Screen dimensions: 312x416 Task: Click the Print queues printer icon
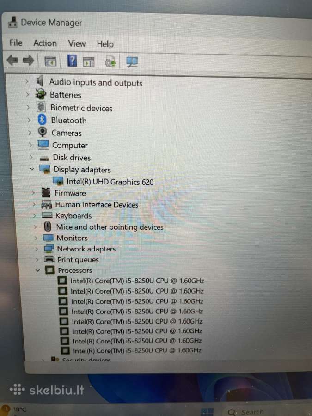[x=49, y=259]
